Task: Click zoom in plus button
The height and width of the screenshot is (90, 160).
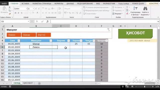Action: (x=153, y=86)
